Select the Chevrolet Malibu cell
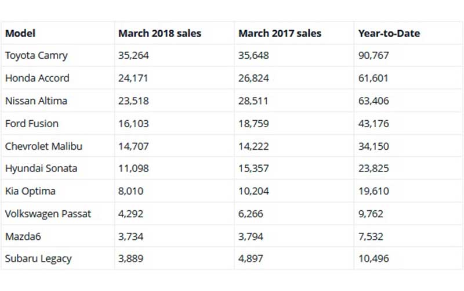The image size is (464, 291). (x=43, y=146)
